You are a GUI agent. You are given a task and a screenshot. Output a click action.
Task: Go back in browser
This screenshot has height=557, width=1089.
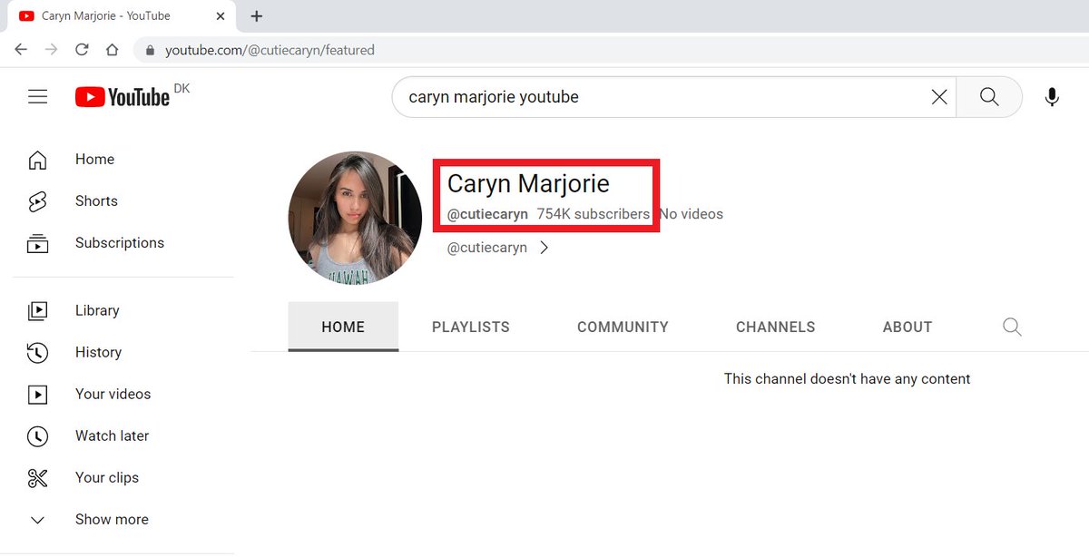tap(21, 50)
